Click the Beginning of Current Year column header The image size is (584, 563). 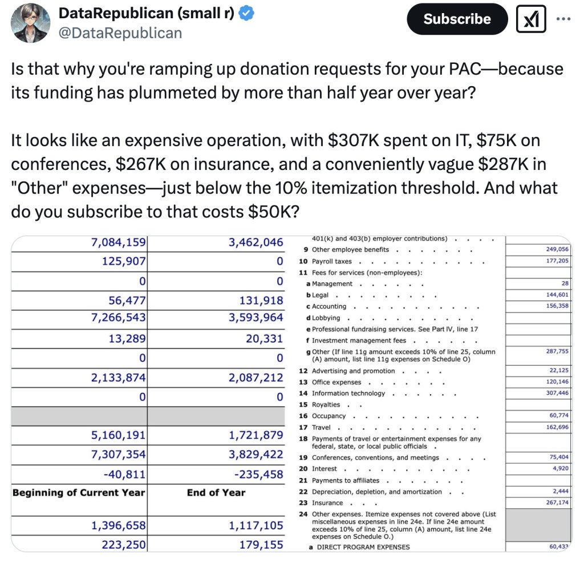(x=79, y=493)
